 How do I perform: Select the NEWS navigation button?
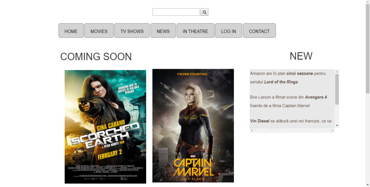pyautogui.click(x=163, y=31)
